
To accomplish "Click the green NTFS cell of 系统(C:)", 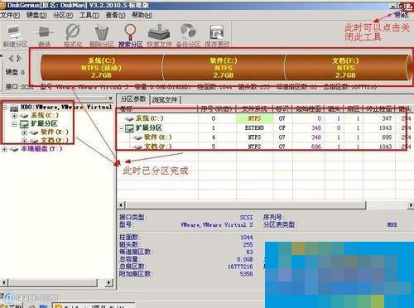I will click(255, 118).
